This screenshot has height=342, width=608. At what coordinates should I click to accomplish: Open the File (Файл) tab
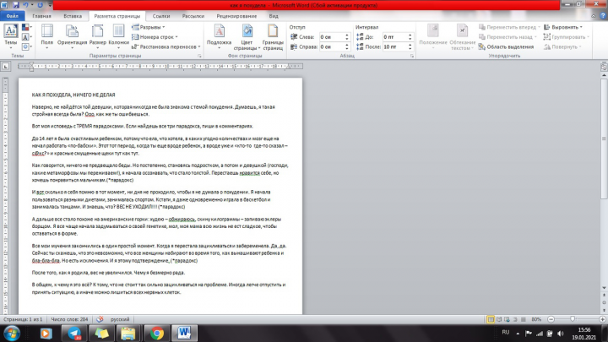click(13, 16)
